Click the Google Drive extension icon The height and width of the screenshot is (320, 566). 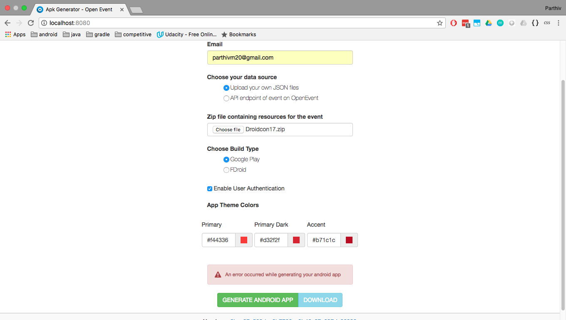[489, 23]
